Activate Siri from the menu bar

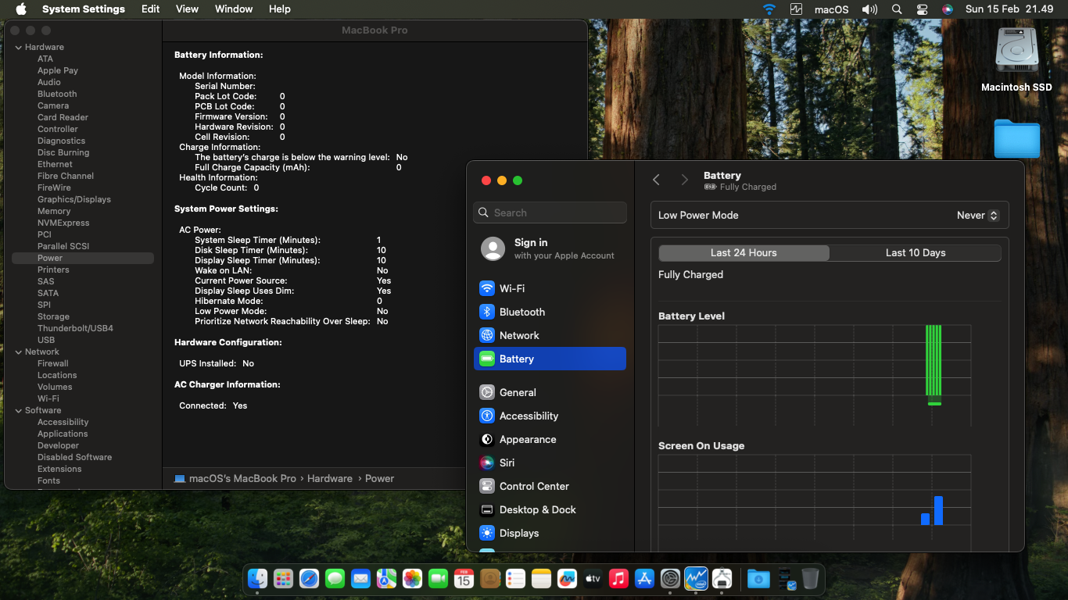pyautogui.click(x=948, y=9)
